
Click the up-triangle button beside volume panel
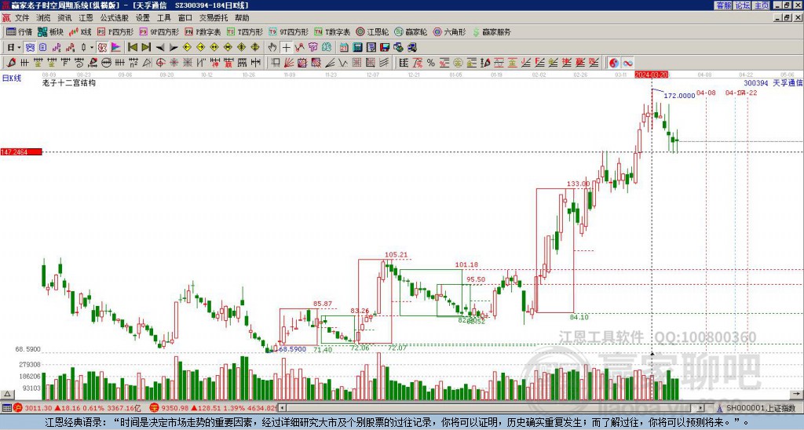click(x=6, y=395)
